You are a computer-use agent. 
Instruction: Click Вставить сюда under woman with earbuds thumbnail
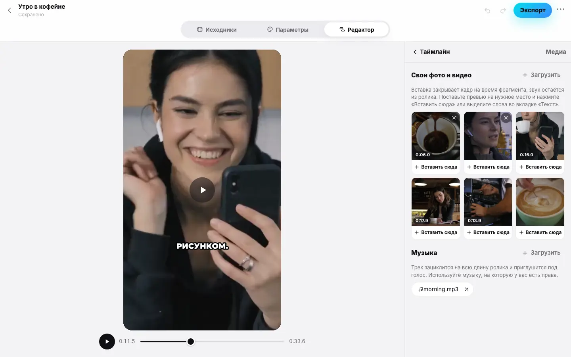click(488, 167)
